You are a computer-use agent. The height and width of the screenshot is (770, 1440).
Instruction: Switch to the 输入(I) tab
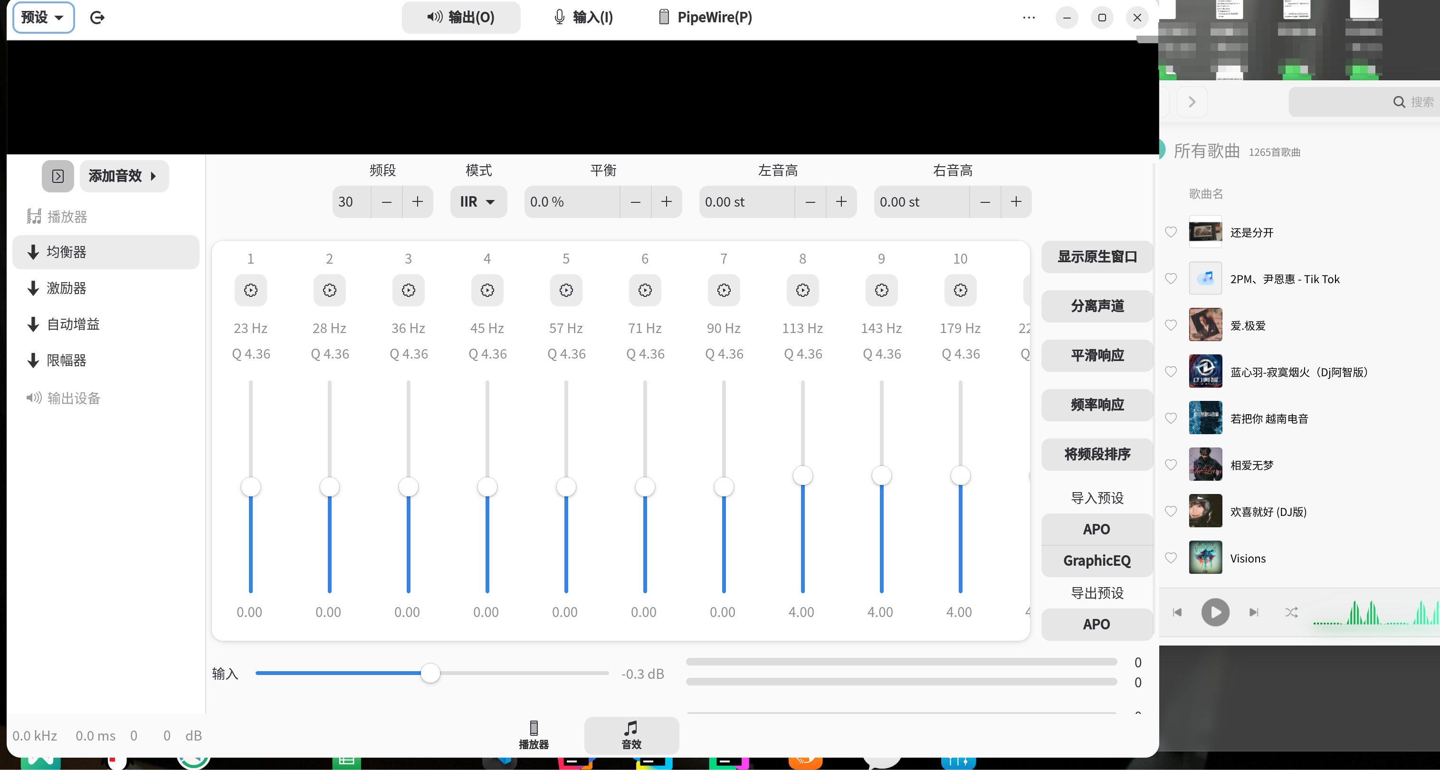coord(583,17)
